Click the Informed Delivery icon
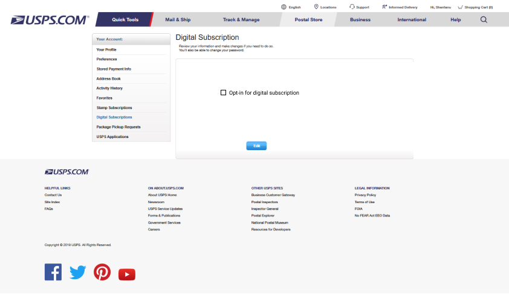This screenshot has width=509, height=296. (x=384, y=7)
